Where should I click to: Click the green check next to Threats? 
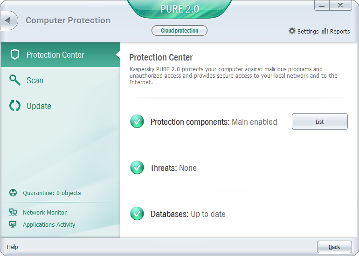[137, 168]
